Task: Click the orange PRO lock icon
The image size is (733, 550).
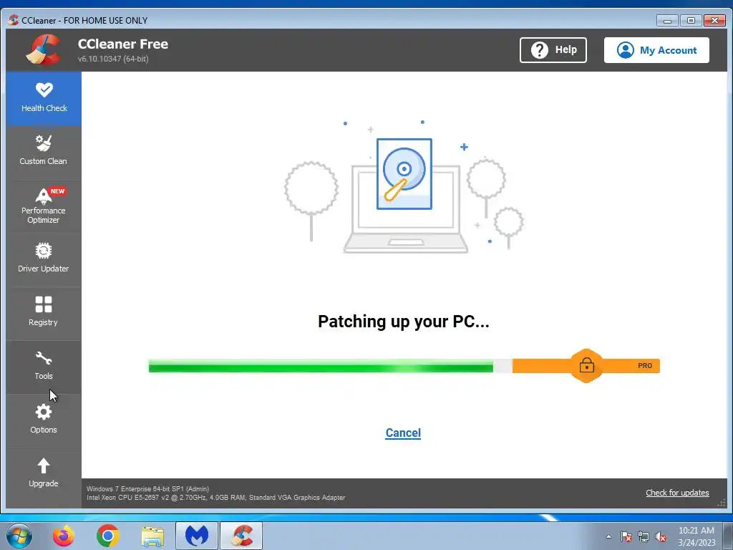Action: coord(587,366)
